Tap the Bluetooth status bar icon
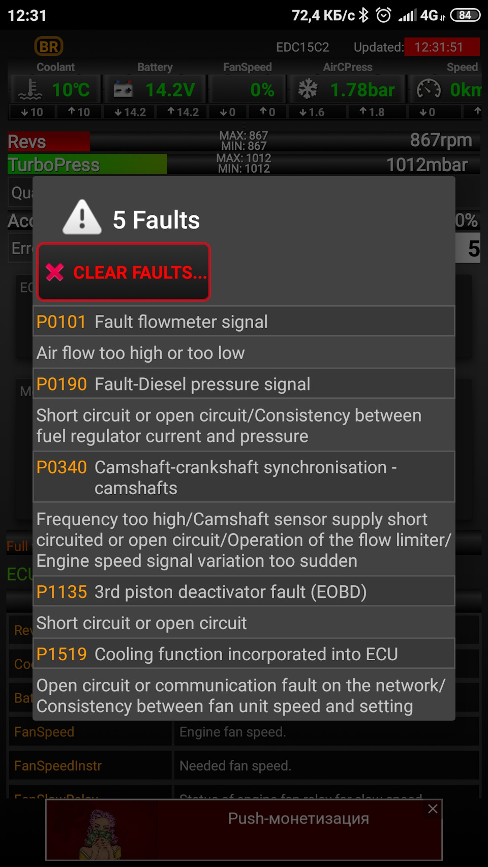 point(363,15)
